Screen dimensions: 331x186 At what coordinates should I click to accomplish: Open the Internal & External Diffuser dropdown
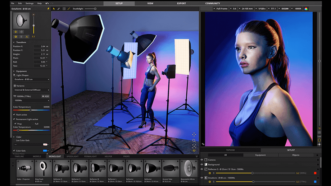(31, 90)
